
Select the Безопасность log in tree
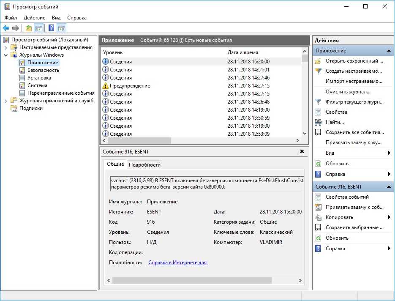[x=43, y=70]
